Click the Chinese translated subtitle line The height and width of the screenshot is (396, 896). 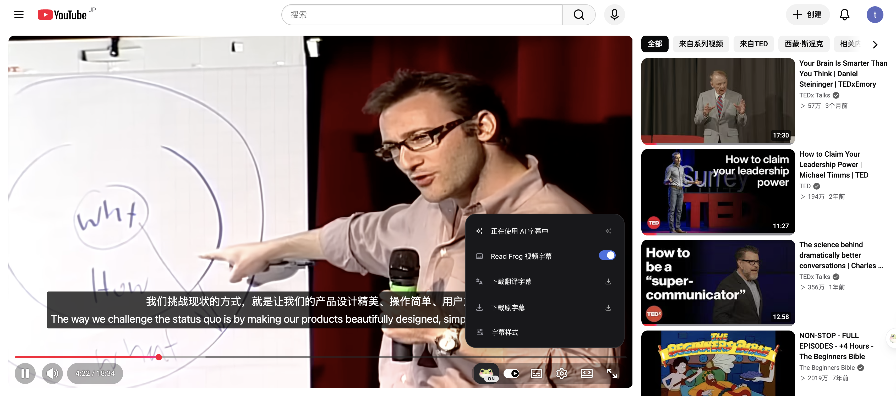[306, 301]
